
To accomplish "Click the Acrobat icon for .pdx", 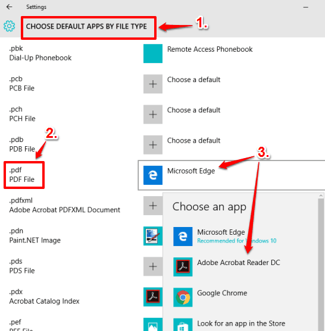I will (153, 297).
